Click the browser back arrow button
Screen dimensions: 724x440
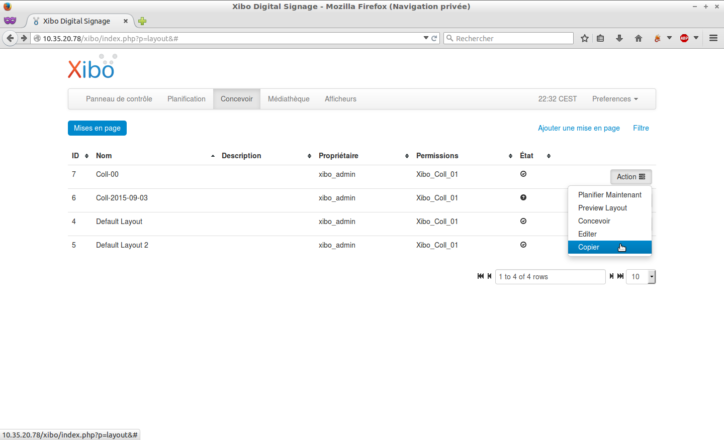pos(10,38)
